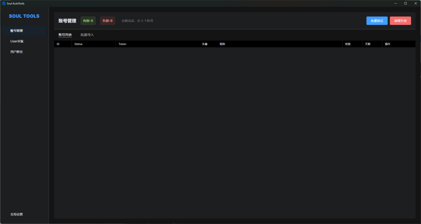The width and height of the screenshot is (421, 224).
Task: Open the User采集 sidebar page
Action: click(17, 41)
